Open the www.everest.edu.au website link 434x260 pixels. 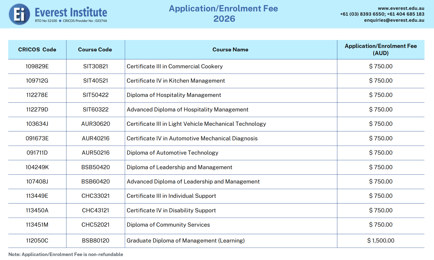coord(401,8)
